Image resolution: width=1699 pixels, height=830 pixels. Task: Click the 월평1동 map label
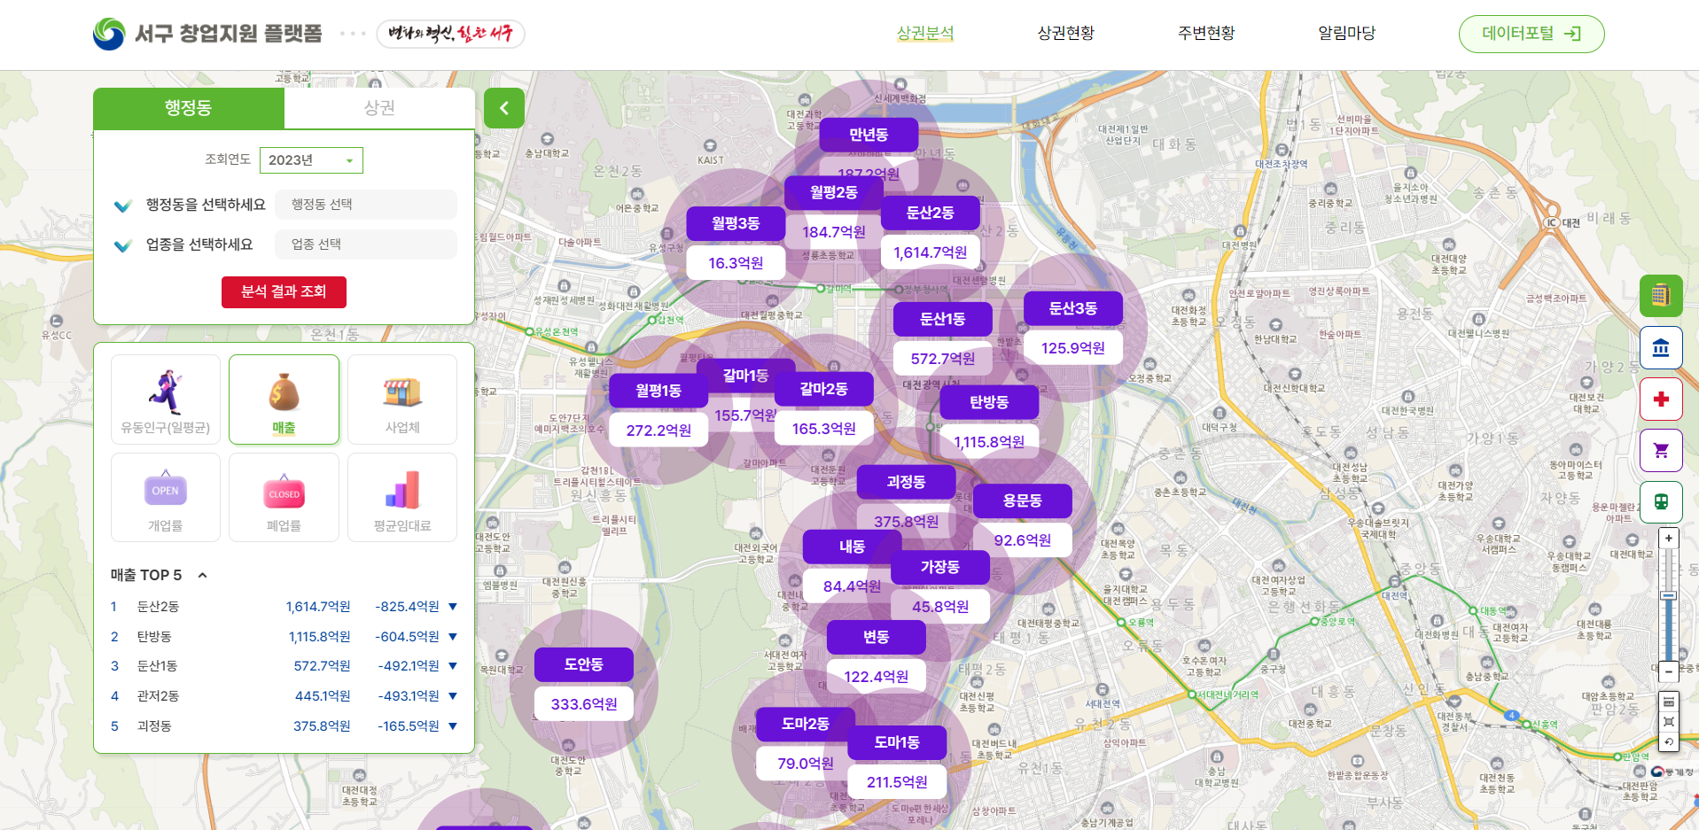(659, 391)
